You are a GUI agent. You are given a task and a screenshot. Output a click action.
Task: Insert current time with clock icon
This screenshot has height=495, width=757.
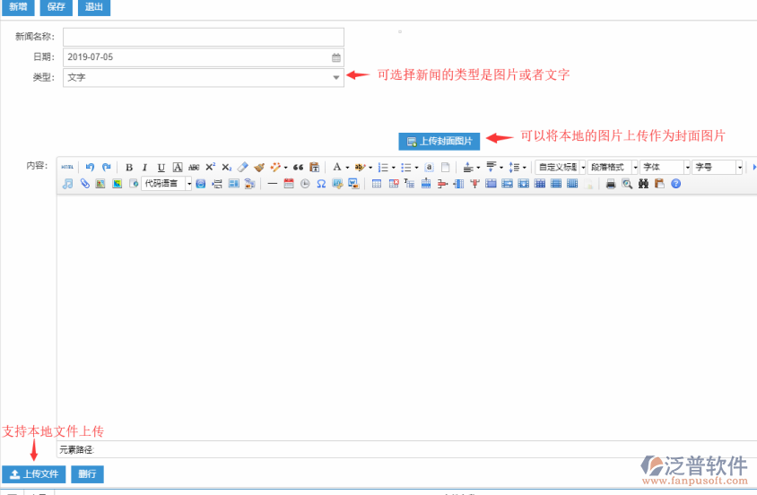click(x=305, y=183)
